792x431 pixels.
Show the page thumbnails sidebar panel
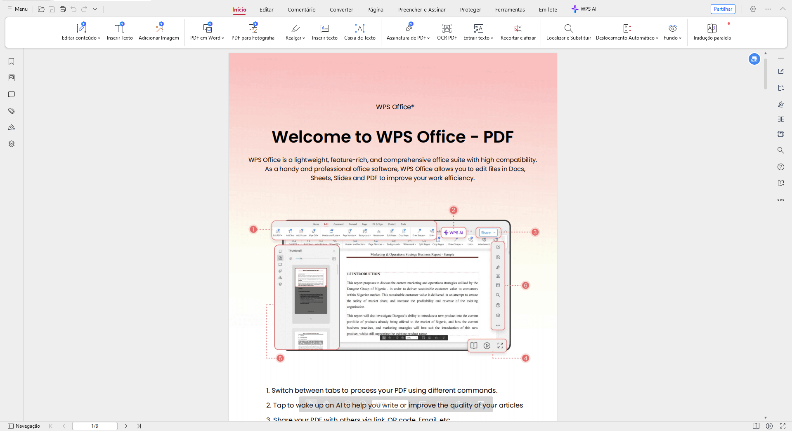[12, 78]
